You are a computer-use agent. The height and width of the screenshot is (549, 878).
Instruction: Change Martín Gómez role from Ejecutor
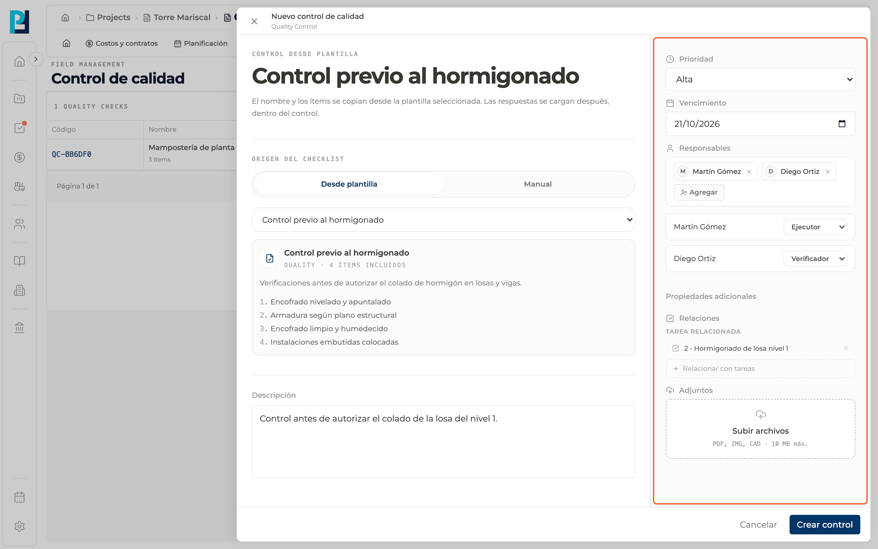815,227
